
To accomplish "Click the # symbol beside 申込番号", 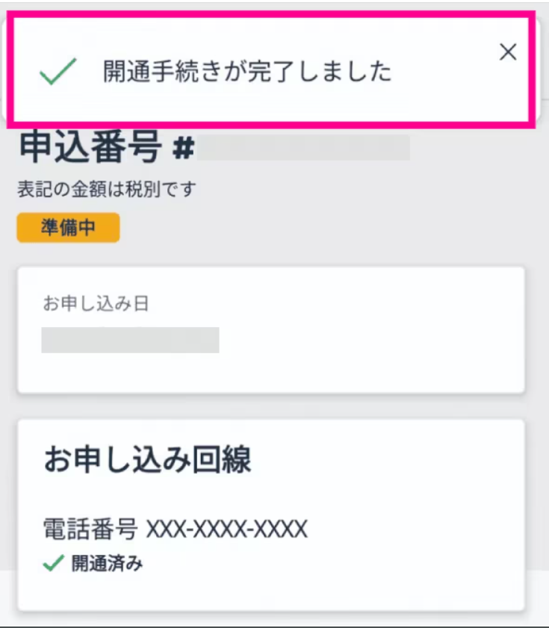I will (x=183, y=149).
